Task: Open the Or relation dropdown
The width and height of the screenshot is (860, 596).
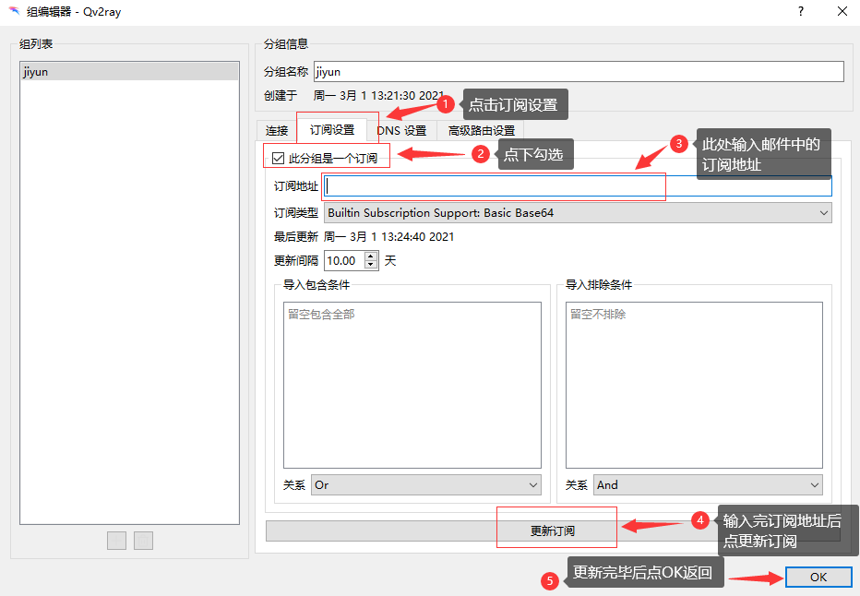Action: tap(426, 485)
